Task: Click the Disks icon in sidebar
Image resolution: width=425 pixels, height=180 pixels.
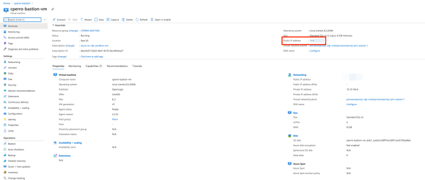Action: pyautogui.click(x=5, y=73)
